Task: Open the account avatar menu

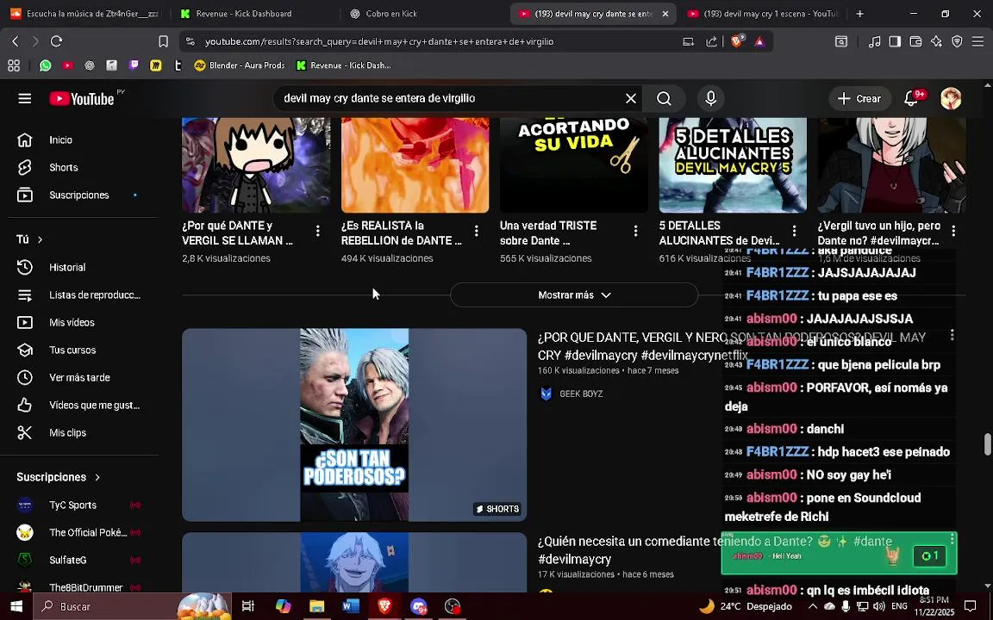Action: [x=951, y=99]
